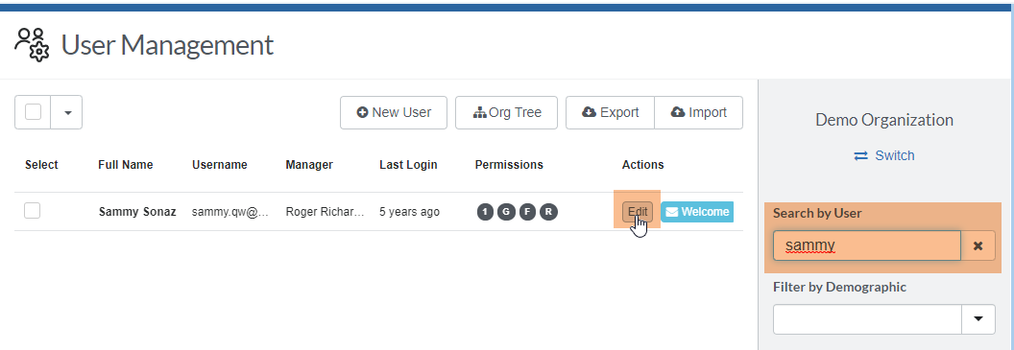Click the User Management gear icon
Screen dimensions: 1014x350
click(x=33, y=44)
